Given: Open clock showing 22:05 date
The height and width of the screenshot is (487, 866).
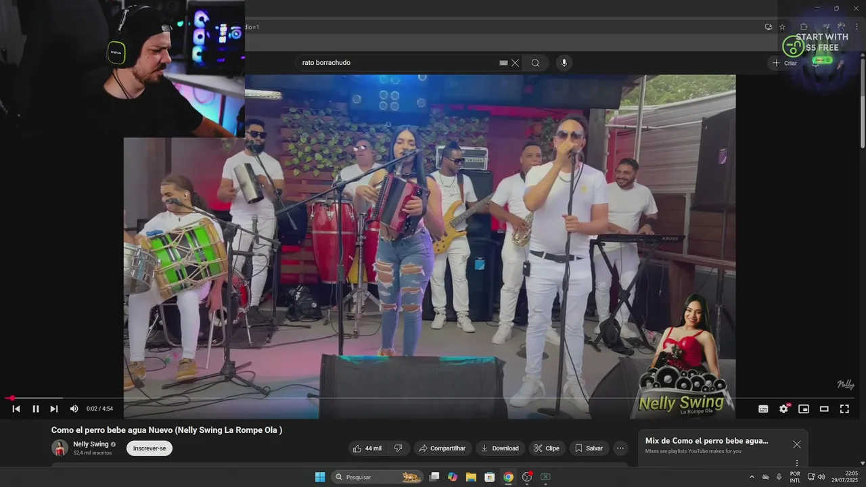Looking at the screenshot, I should point(846,477).
